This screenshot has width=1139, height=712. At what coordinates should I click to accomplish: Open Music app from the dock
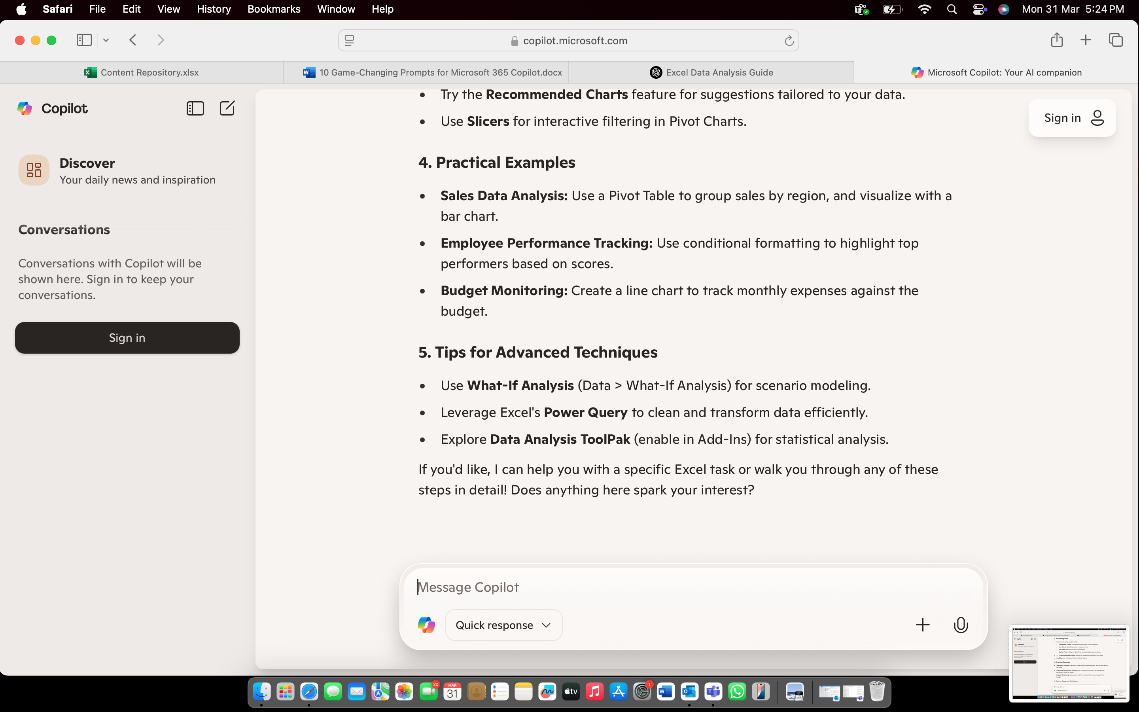pos(594,692)
